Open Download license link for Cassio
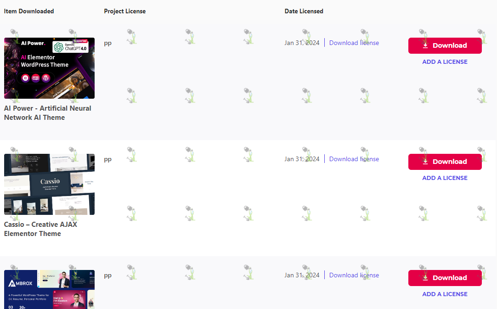This screenshot has width=497, height=309. pyautogui.click(x=354, y=159)
